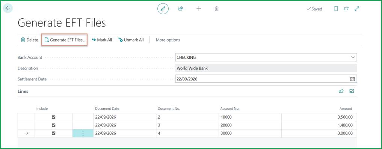This screenshot has height=149, width=382.
Task: Click the trash icon in the top bar
Action: tap(216, 9)
